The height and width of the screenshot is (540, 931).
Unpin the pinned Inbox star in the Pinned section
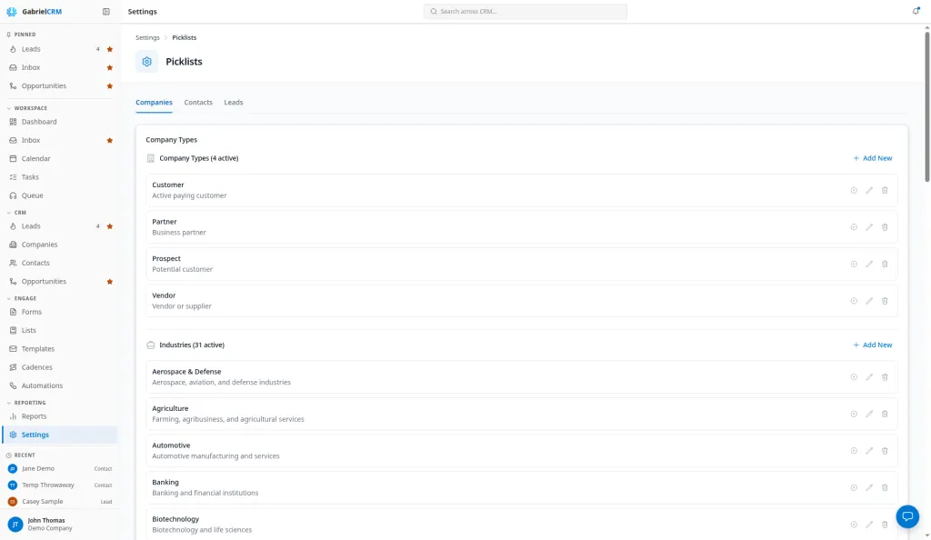point(110,67)
